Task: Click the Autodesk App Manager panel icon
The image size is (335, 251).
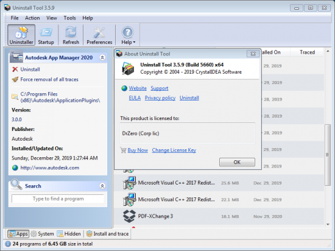Action: click(x=16, y=56)
